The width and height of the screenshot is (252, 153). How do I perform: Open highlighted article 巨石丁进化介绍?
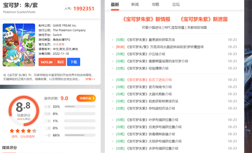pos(149,80)
